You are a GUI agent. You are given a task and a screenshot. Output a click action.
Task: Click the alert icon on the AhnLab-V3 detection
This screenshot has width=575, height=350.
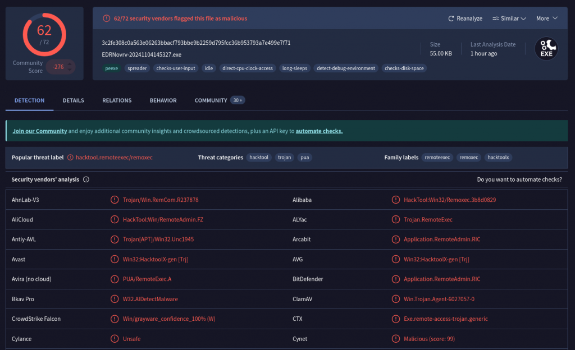coord(115,200)
